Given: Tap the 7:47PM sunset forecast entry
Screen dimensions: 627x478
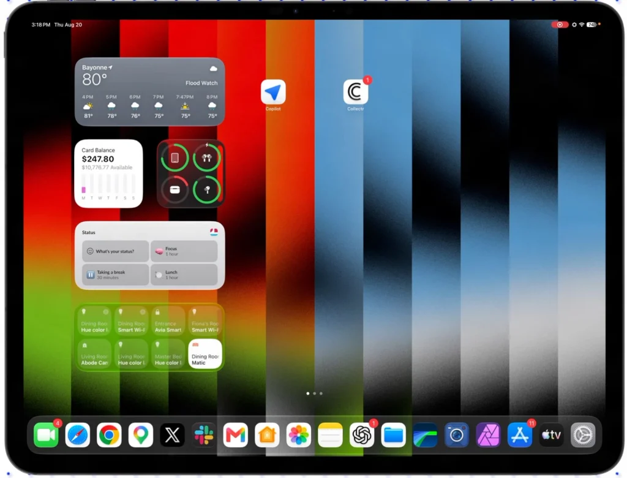Looking at the screenshot, I should [185, 106].
